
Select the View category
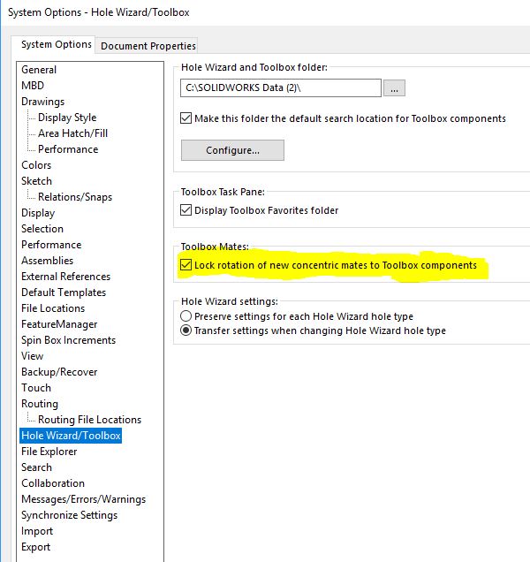(x=33, y=356)
